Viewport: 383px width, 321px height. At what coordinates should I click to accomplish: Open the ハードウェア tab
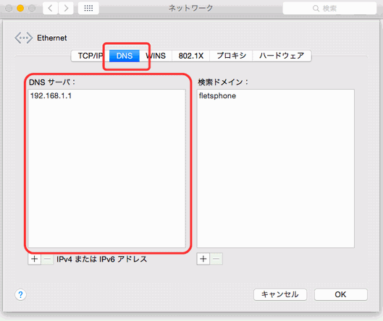[282, 56]
